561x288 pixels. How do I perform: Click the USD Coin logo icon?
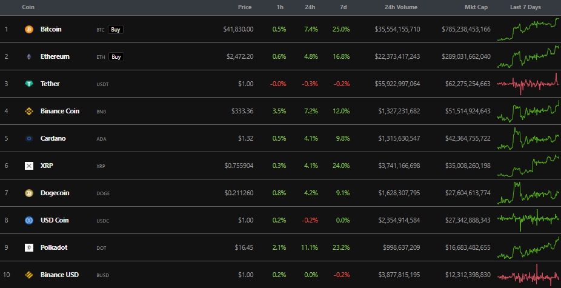(x=28, y=220)
